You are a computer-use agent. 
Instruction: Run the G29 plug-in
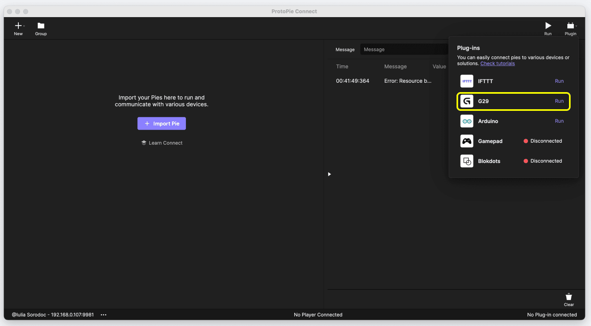click(559, 101)
